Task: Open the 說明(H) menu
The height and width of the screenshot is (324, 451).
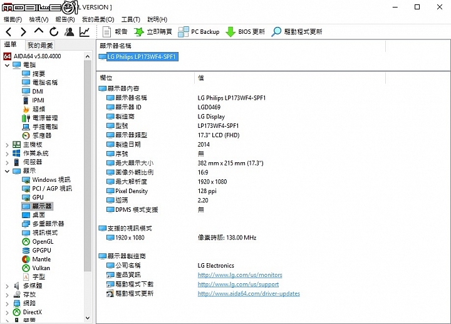Action: pyautogui.click(x=157, y=19)
